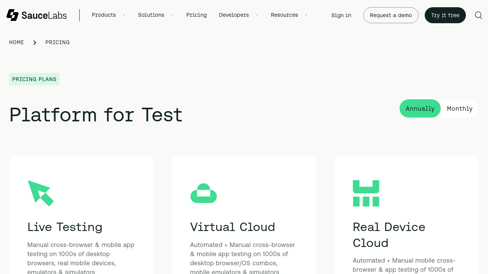Go to HOME breadcrumb
The image size is (488, 274).
[x=16, y=42]
